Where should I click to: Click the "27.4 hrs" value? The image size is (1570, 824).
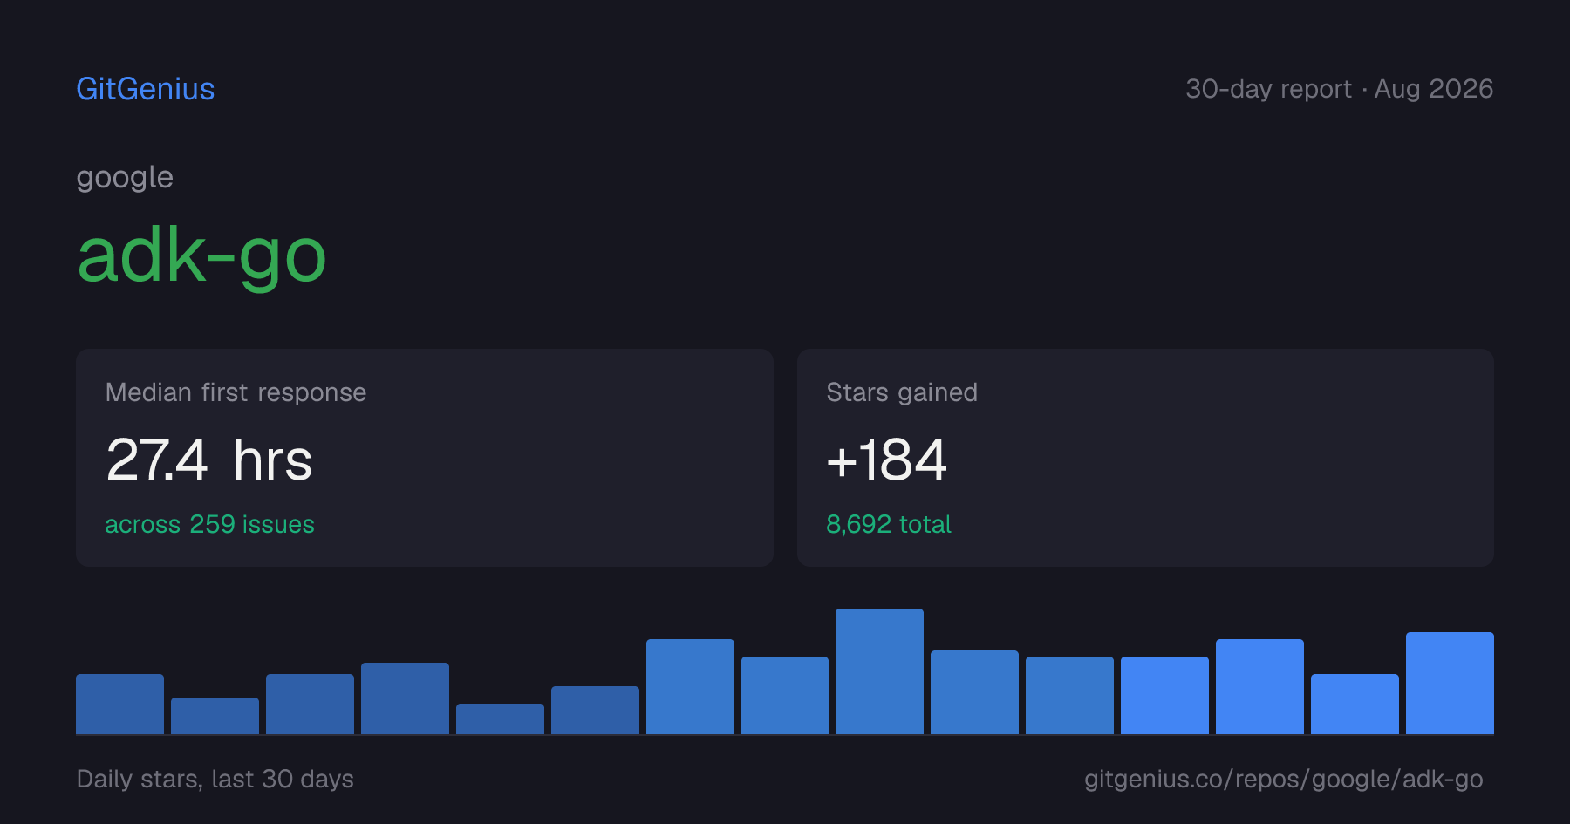209,460
